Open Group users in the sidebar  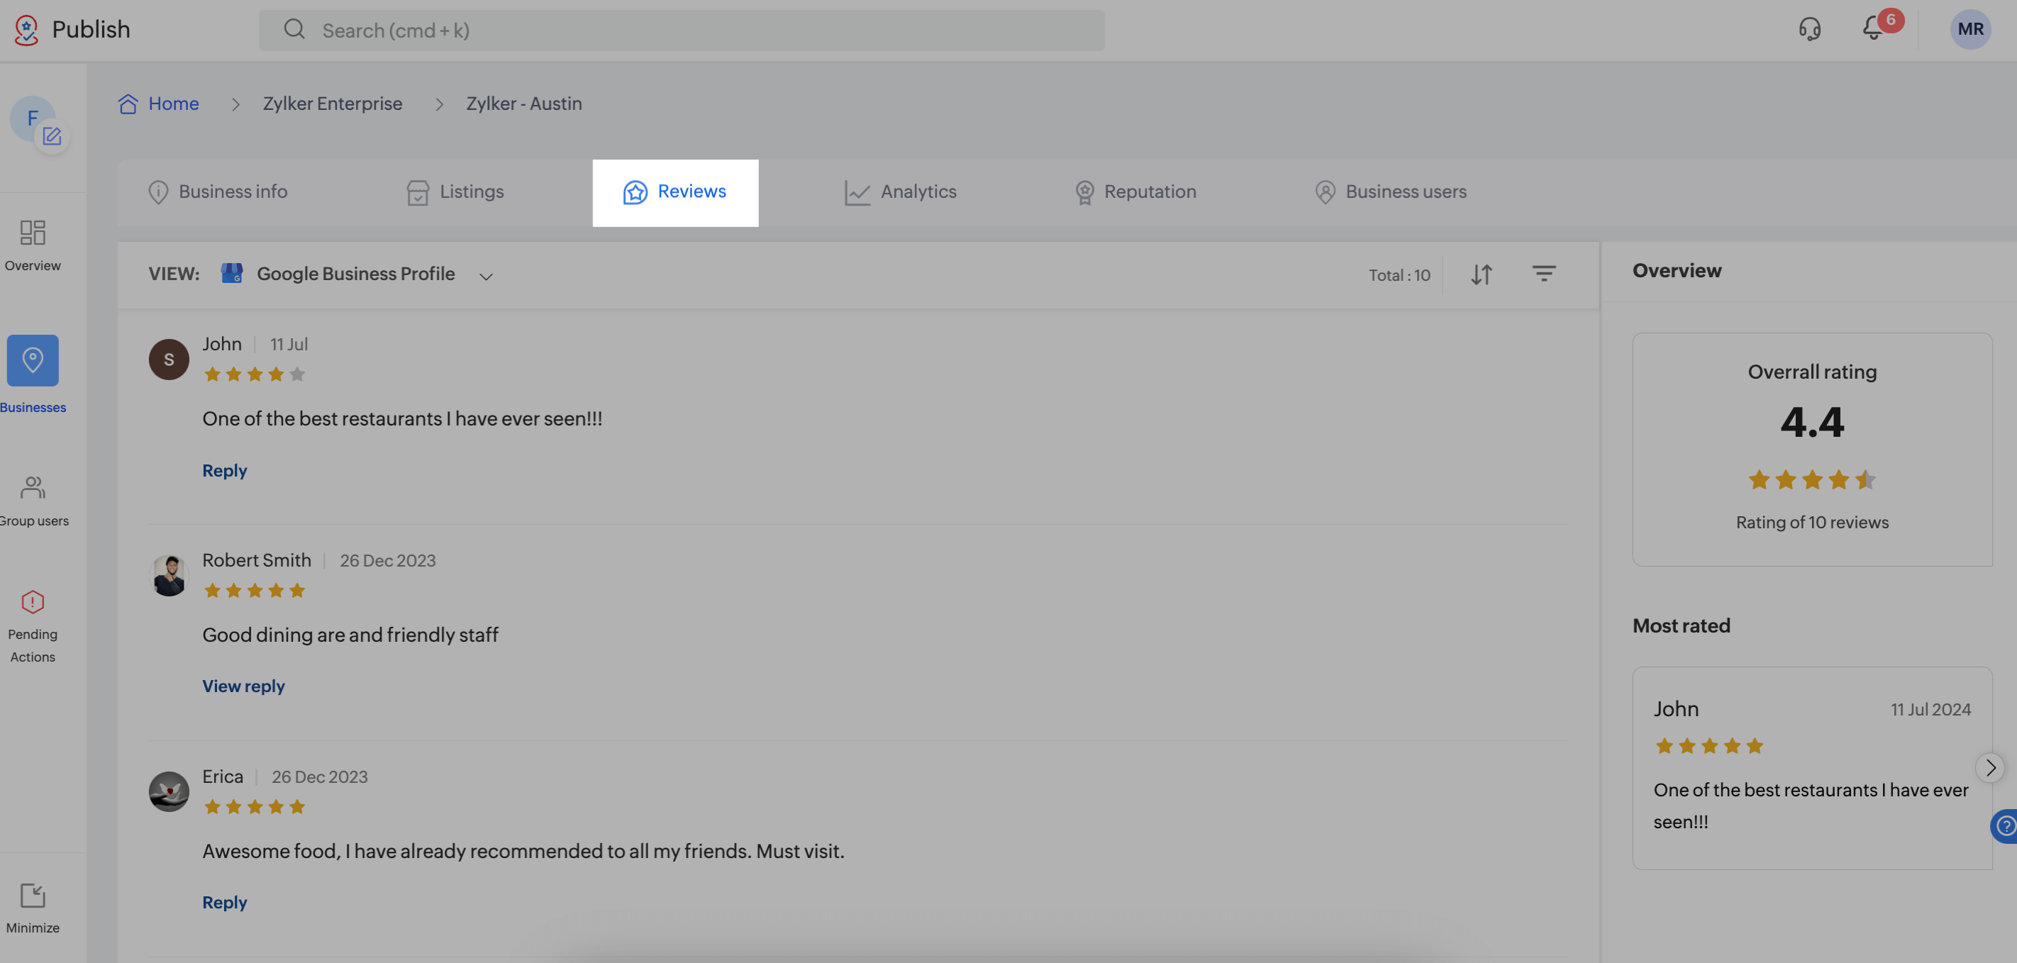33,501
